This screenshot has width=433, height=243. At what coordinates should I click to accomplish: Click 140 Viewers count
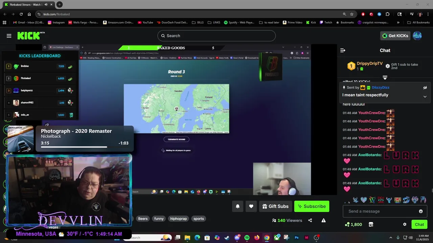point(287,220)
